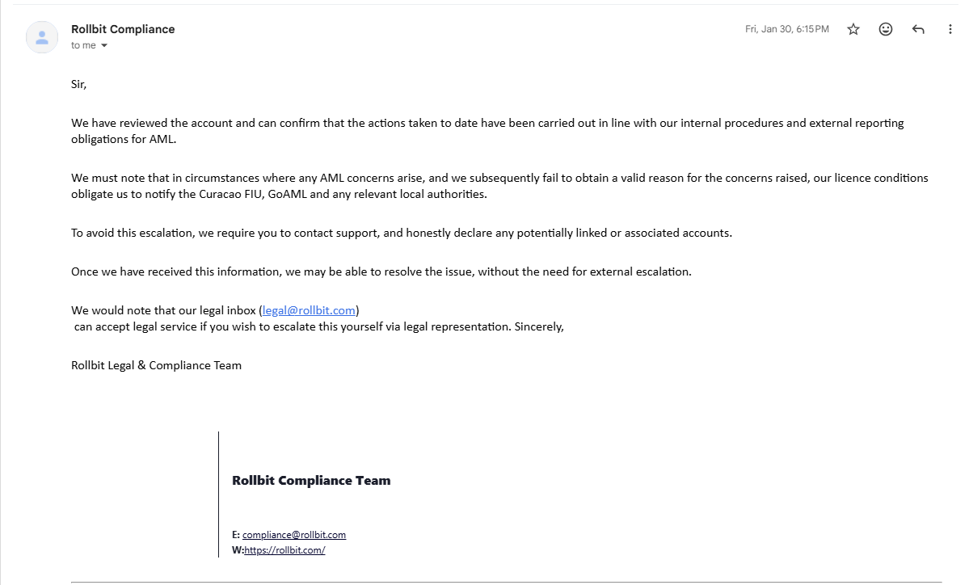Screen dimensions: 969x585
Task: Click the "Sir," greeting line
Action: click(78, 84)
